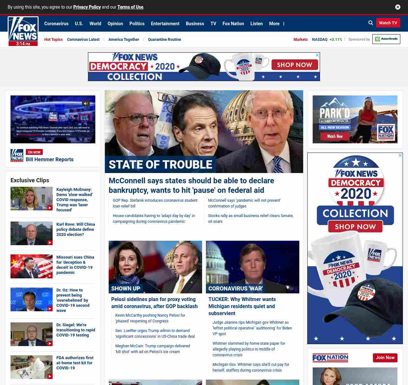Select the Quarantine Routine hot topic
Viewport: 408px width, 385px height.
(x=164, y=40)
